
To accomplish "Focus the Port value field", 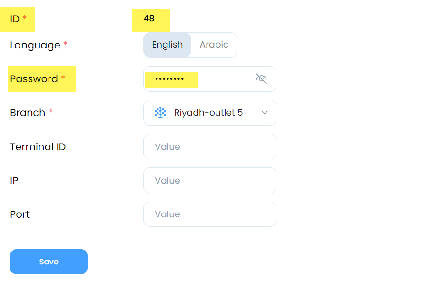I will tap(210, 214).
